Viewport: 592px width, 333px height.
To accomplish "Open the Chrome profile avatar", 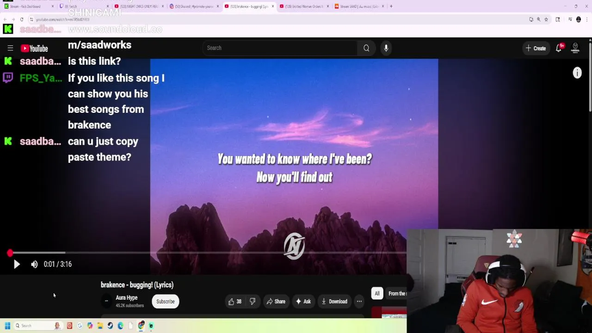I will (x=579, y=19).
